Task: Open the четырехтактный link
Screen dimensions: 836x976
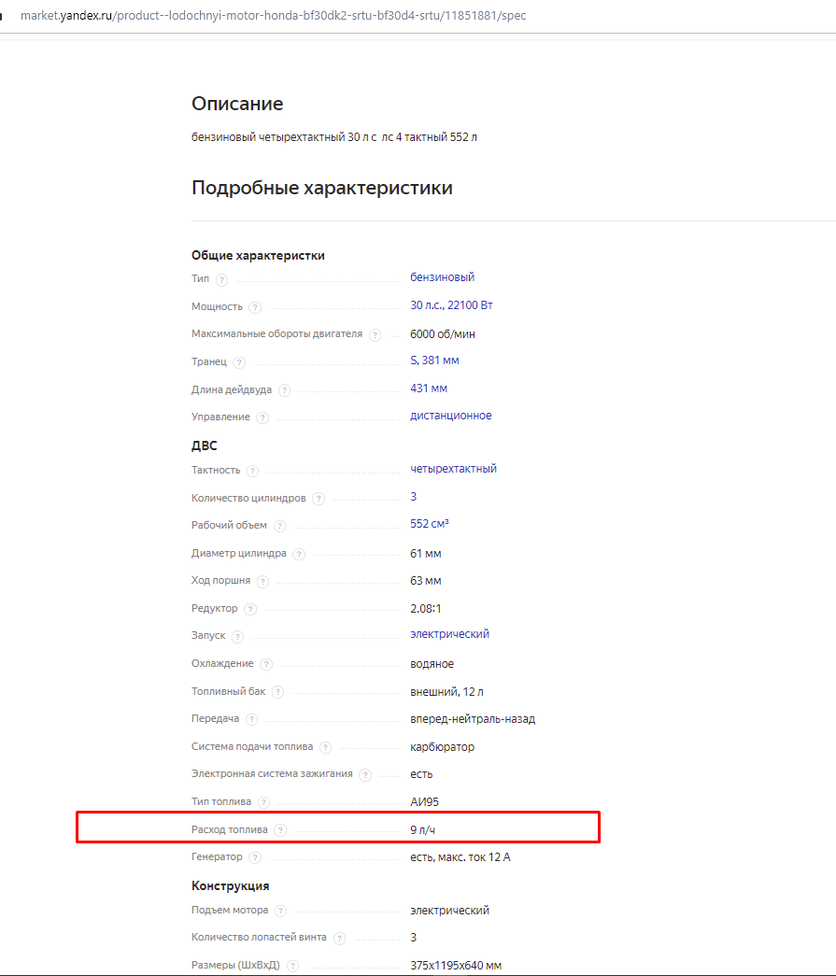Action: point(453,469)
